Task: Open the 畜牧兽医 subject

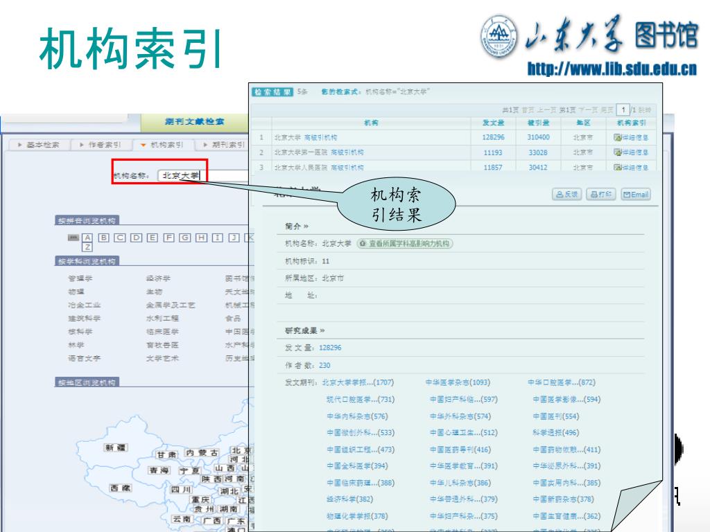Action: [x=162, y=345]
